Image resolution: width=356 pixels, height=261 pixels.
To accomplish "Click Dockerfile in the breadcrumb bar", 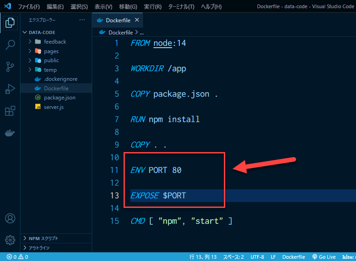I will pyautogui.click(x=121, y=33).
